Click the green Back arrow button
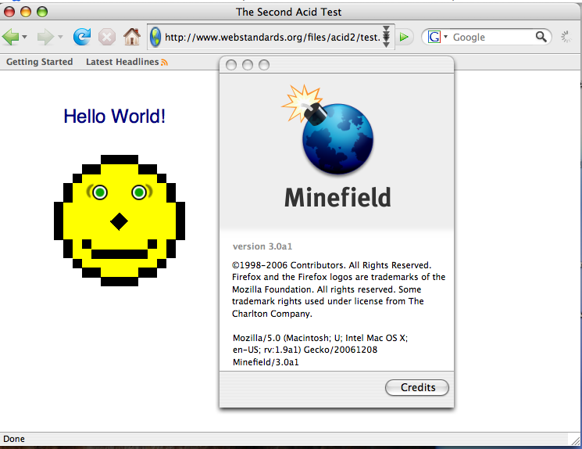The height and width of the screenshot is (449, 582). pyautogui.click(x=10, y=37)
